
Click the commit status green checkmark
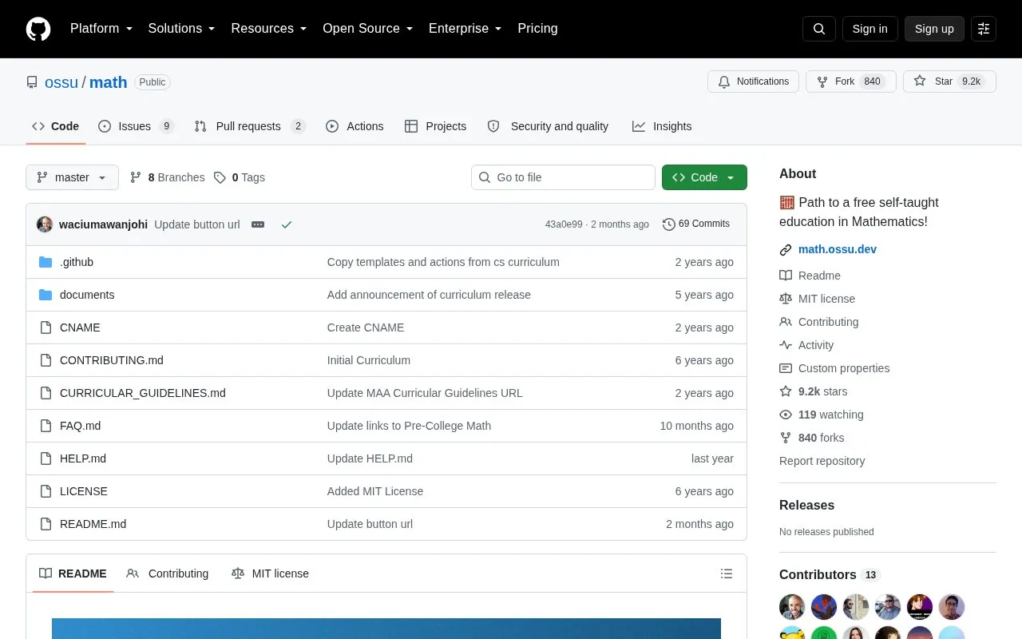tap(287, 224)
